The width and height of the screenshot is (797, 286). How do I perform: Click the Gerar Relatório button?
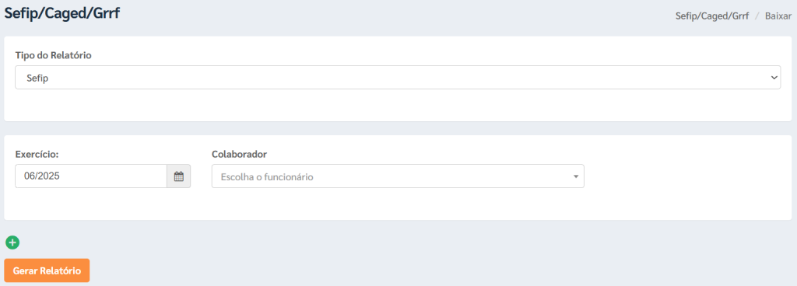pyautogui.click(x=47, y=270)
